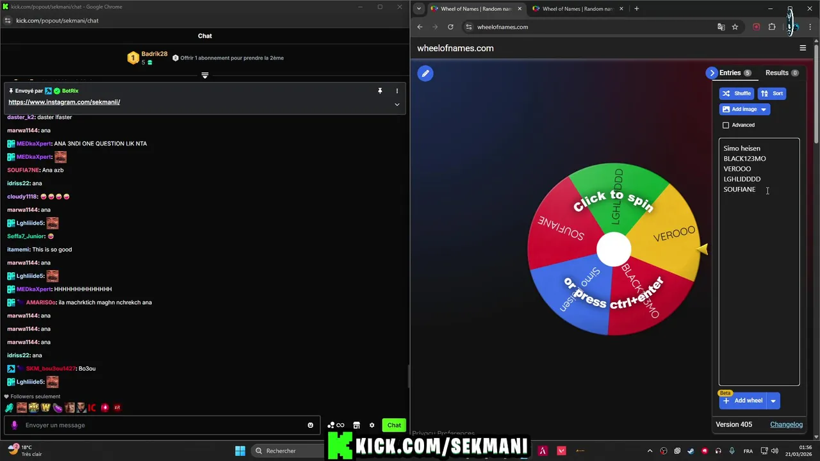Click inside the entries text box
820x461 pixels.
coord(759,262)
